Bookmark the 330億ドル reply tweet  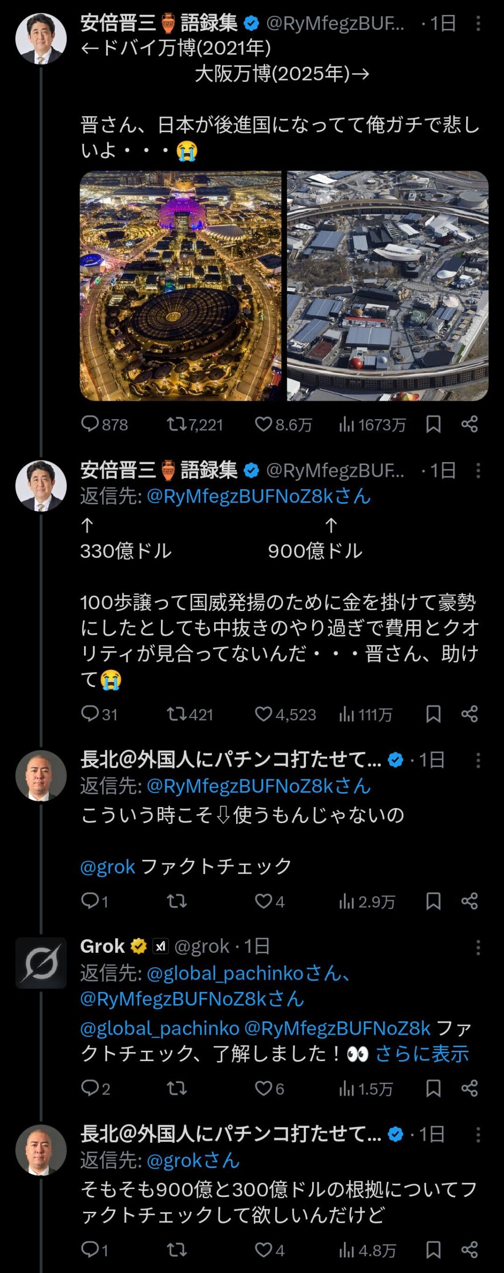[433, 714]
